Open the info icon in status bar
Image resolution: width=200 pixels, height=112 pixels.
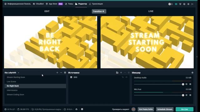pos(82,109)
